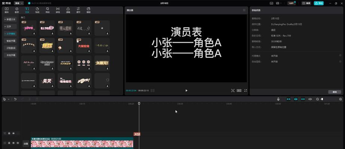Select 本地字幕 in the sidebar
The width and height of the screenshot is (345, 149).
[x=10, y=55]
